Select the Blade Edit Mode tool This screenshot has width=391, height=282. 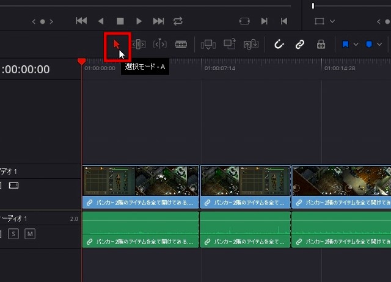(x=181, y=45)
